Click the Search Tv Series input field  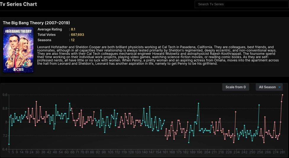click(x=242, y=4)
